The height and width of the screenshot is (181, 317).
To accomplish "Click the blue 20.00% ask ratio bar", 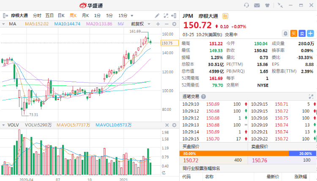I will pyautogui.click(x=303, y=154).
